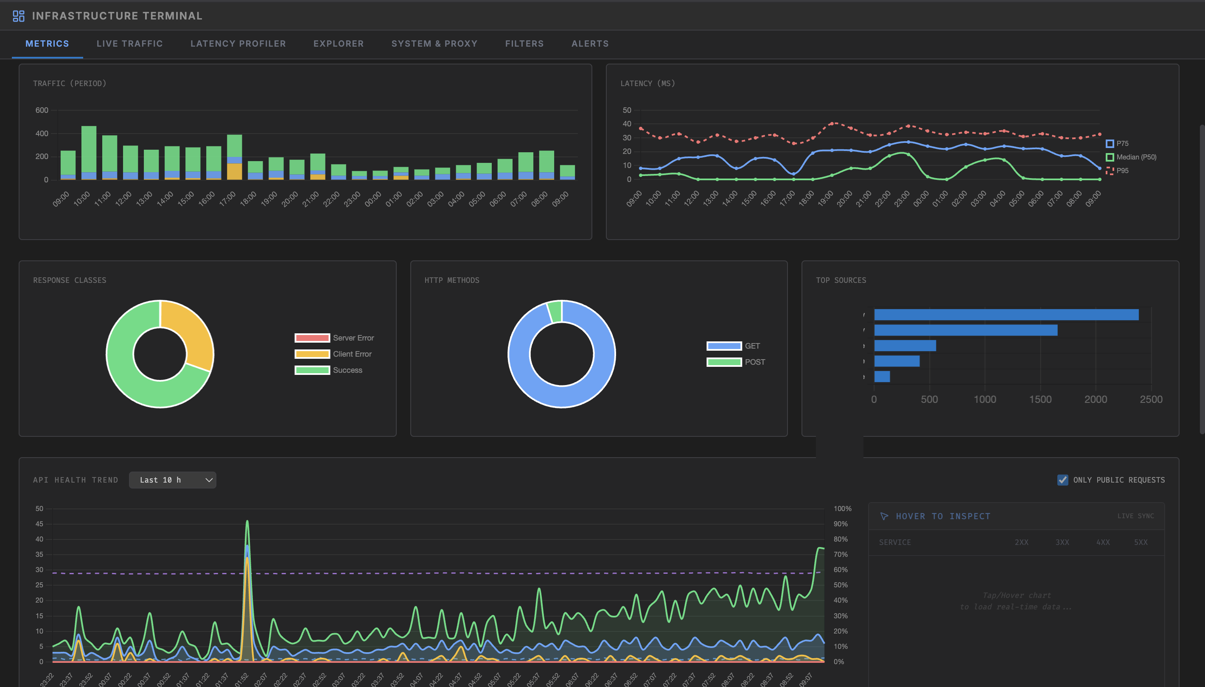Screen dimensions: 1205x687
Task: Click the 4XX column header
Action: [1103, 542]
